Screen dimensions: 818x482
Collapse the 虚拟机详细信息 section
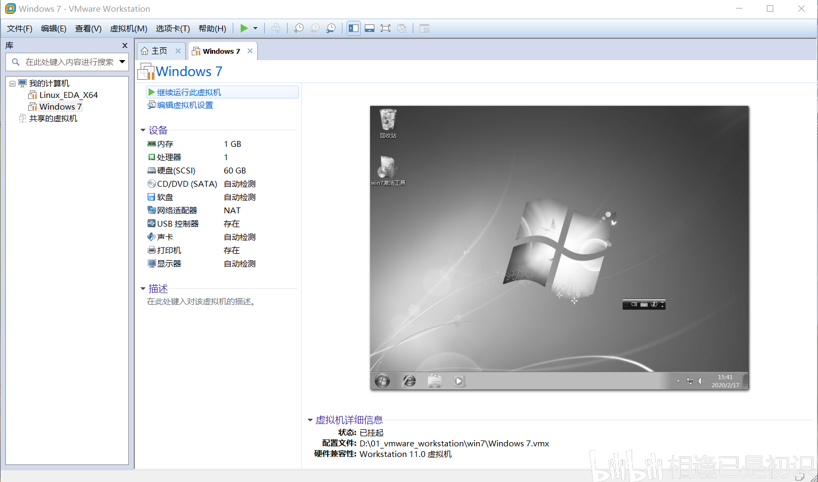310,420
